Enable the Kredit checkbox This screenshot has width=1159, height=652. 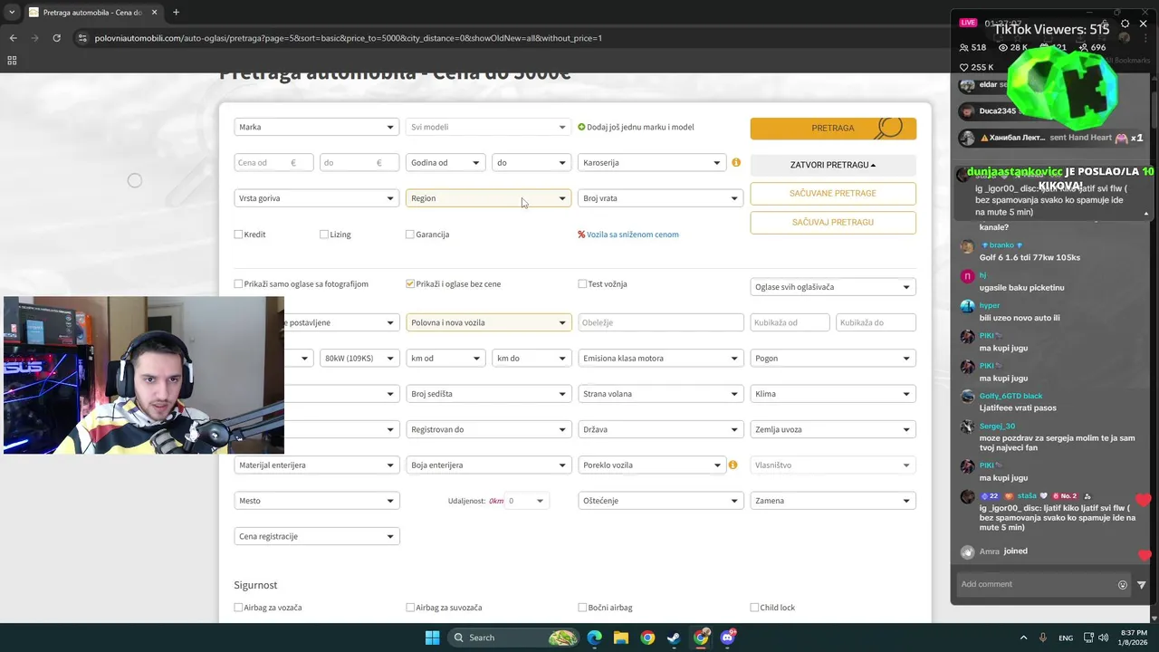coord(238,235)
